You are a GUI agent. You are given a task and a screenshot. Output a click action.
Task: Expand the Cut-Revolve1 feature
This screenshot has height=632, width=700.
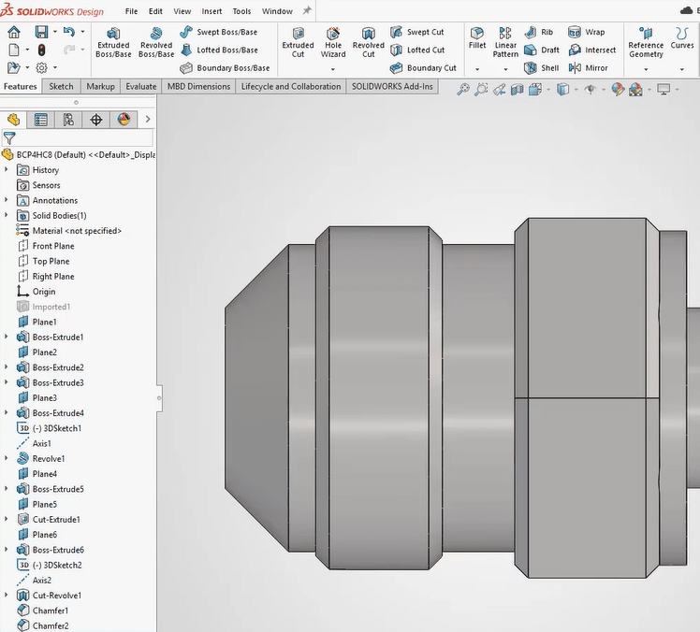coord(7,595)
